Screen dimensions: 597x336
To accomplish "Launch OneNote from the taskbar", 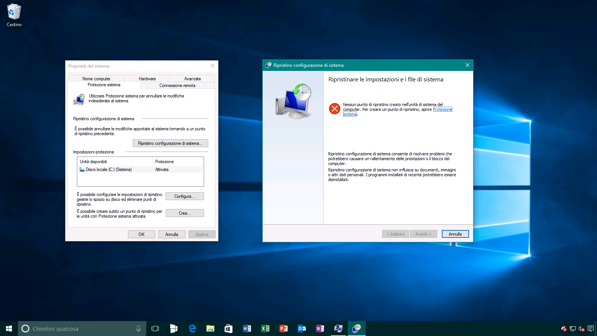I will (320, 329).
